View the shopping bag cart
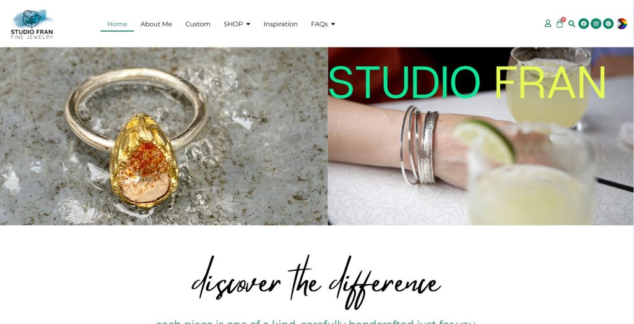 tap(560, 24)
